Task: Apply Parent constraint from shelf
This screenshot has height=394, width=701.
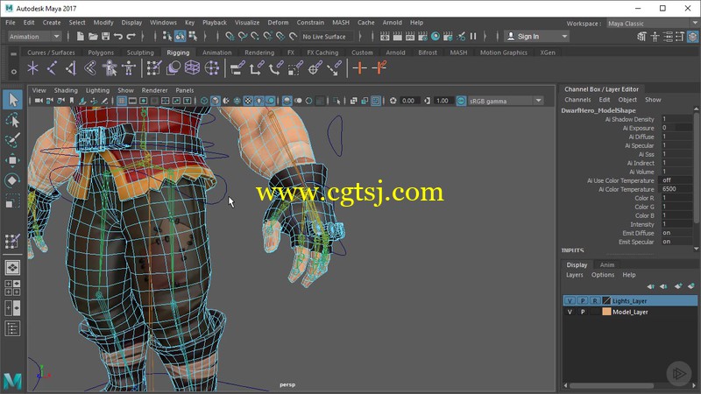Action: (x=237, y=68)
